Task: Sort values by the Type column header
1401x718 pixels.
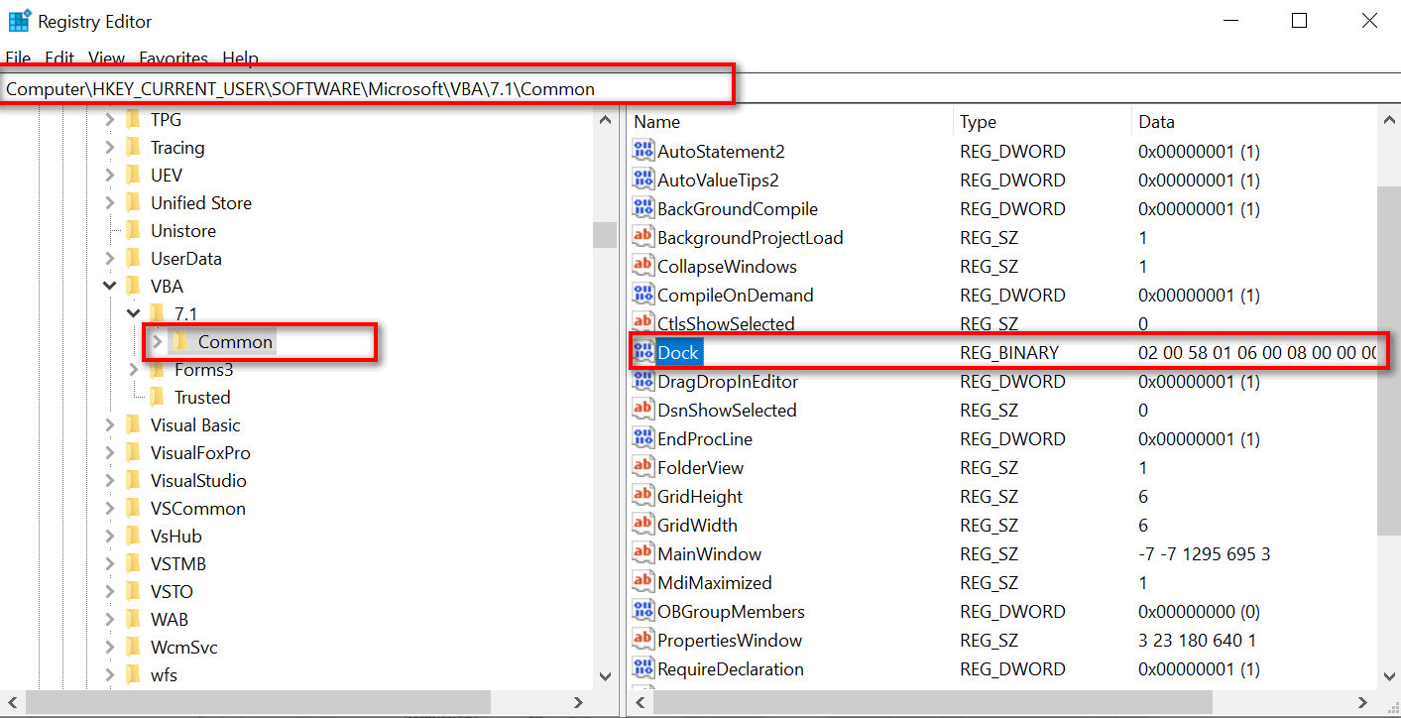Action: point(1041,122)
